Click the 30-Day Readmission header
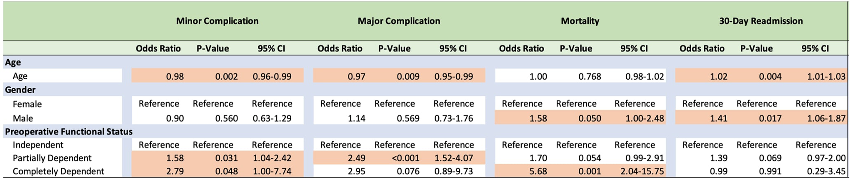Viewport: 850px width, 178px height. (x=761, y=21)
